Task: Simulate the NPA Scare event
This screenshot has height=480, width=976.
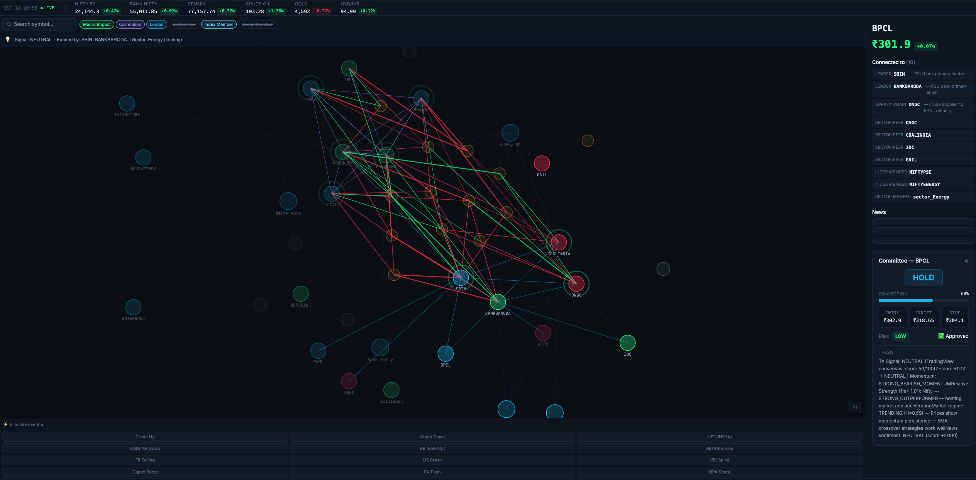Action: pos(719,472)
